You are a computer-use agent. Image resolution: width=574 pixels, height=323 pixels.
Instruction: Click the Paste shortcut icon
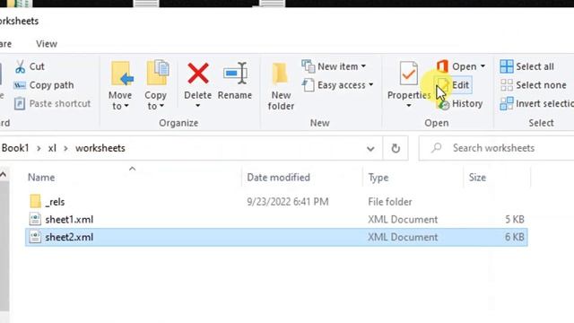tap(20, 104)
